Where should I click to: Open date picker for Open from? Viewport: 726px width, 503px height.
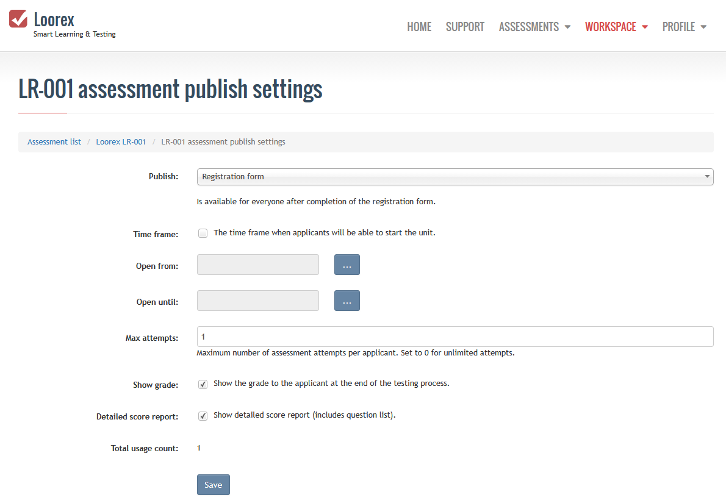click(x=347, y=265)
